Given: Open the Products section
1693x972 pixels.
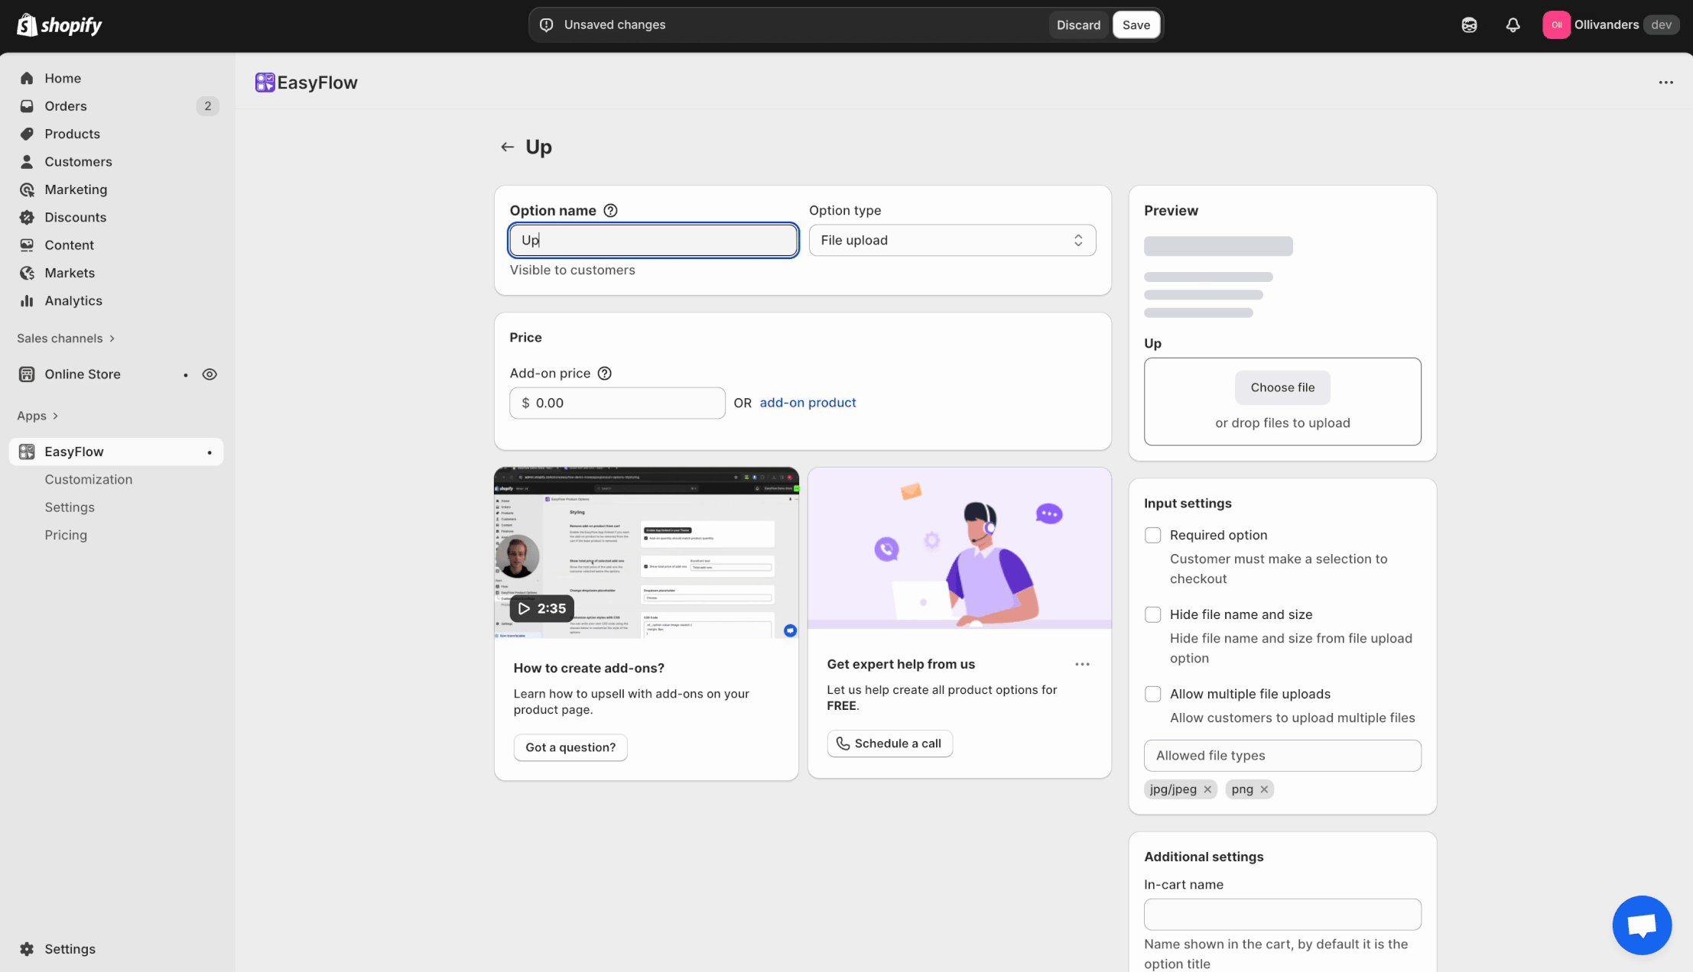Looking at the screenshot, I should pos(72,133).
